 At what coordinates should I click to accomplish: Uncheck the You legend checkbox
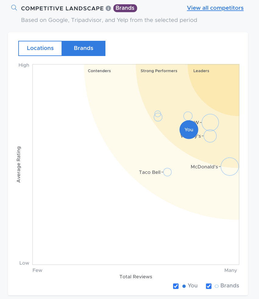(176, 286)
